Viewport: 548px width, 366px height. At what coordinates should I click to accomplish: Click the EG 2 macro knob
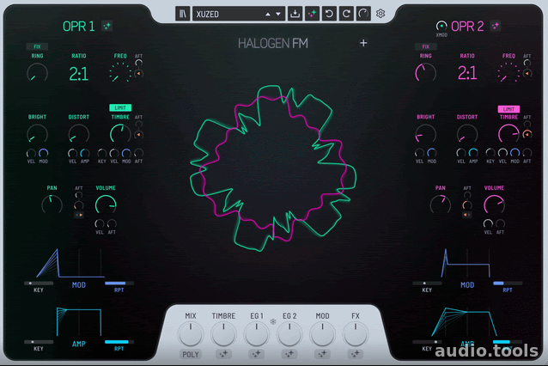[x=289, y=334]
